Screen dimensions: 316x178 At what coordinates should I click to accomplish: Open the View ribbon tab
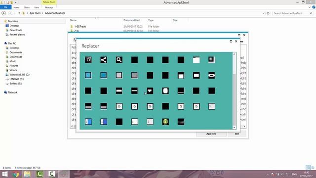pos(37,7)
